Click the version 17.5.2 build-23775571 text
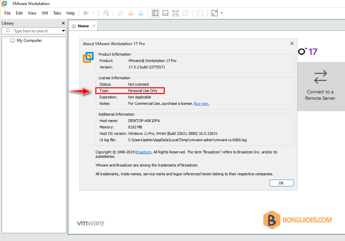Screen dimensions: 345x241 147,67
